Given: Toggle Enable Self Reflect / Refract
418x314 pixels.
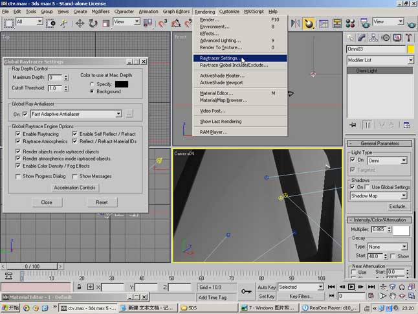Looking at the screenshot, I should pos(74,134).
